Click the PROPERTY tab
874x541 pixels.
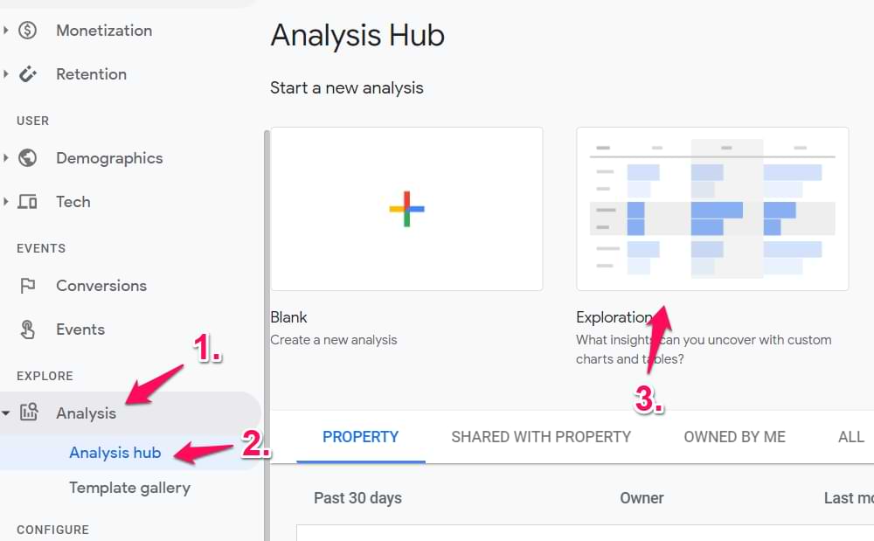tap(361, 436)
